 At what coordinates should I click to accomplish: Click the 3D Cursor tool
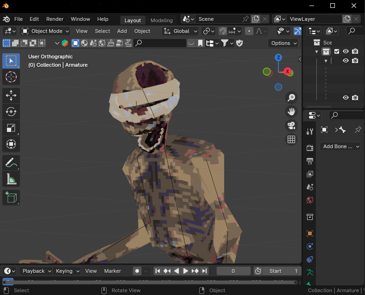tap(11, 77)
